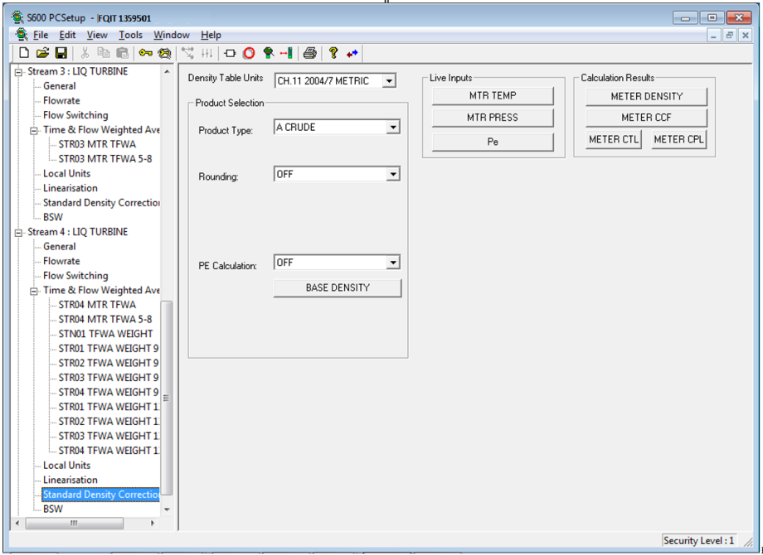
Task: Click the greyed sliders settings icon
Action: (x=207, y=53)
